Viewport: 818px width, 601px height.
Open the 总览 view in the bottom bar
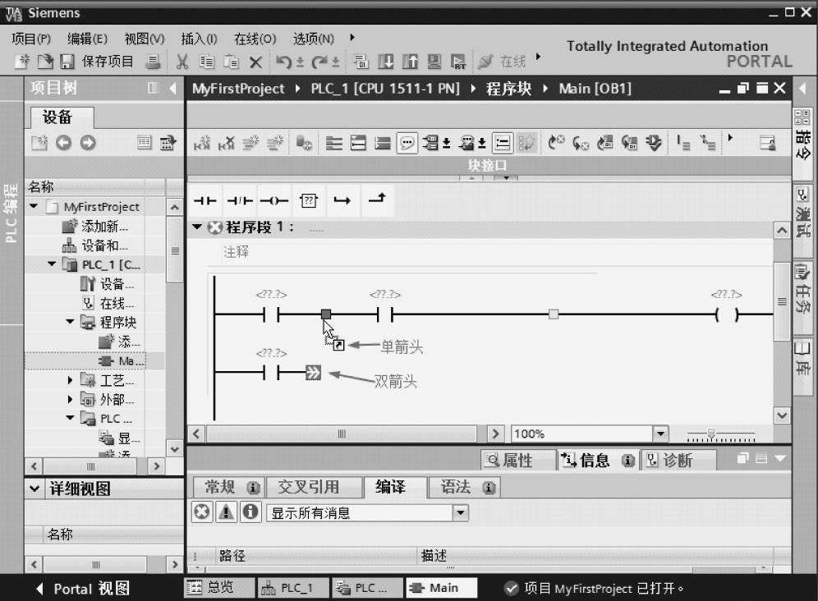coord(220,588)
